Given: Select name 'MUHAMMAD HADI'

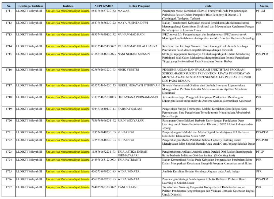Looking at the screenshot, I should pos(131,35).
